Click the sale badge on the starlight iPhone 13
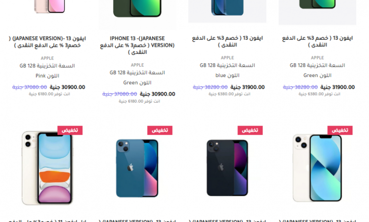The width and height of the screenshot is (369, 222). (340, 130)
